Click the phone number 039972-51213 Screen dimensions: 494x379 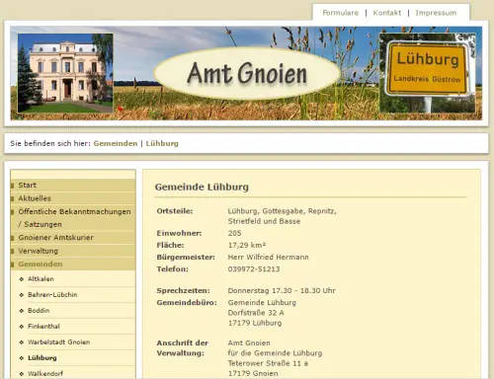click(254, 269)
